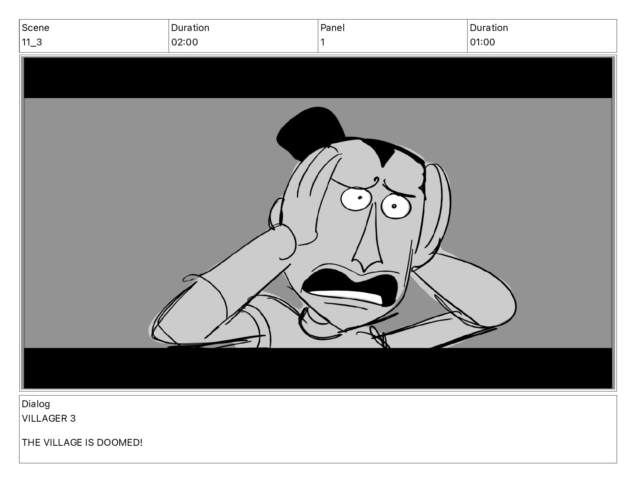Image resolution: width=636 pixels, height=492 pixels.
Task: Select the panel duration value 01:00
Action: pyautogui.click(x=482, y=42)
